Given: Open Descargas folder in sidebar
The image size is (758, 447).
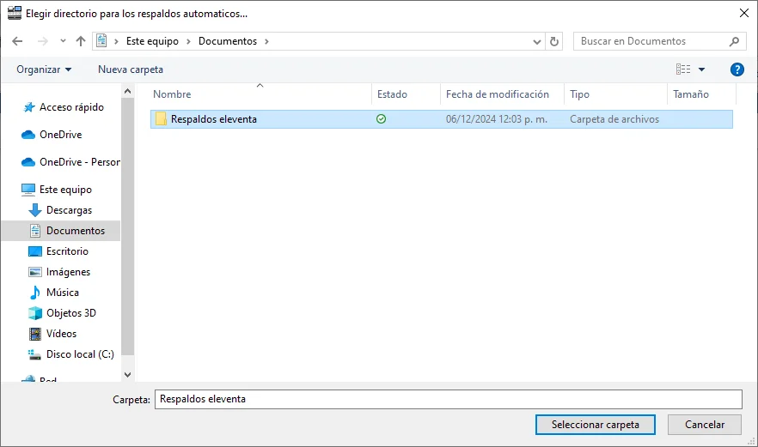Looking at the screenshot, I should click(x=69, y=210).
